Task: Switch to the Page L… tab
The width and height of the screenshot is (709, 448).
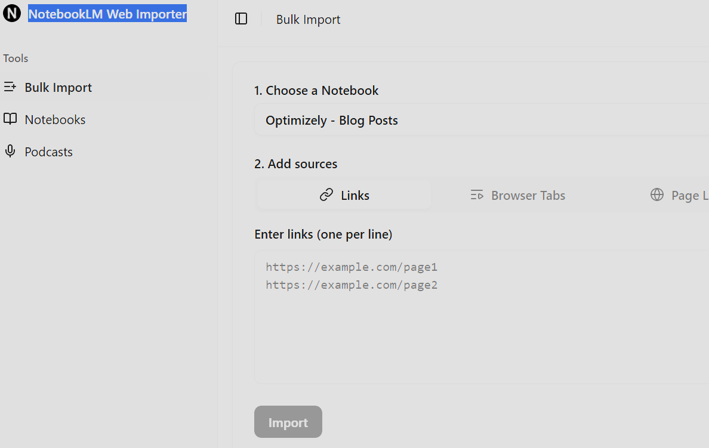Action: coord(680,195)
